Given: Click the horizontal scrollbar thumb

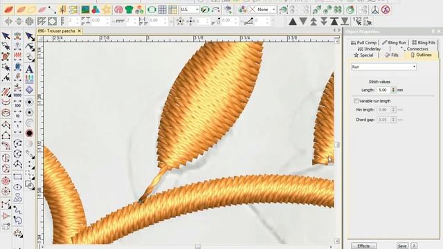Looking at the screenshot, I should tap(197, 247).
